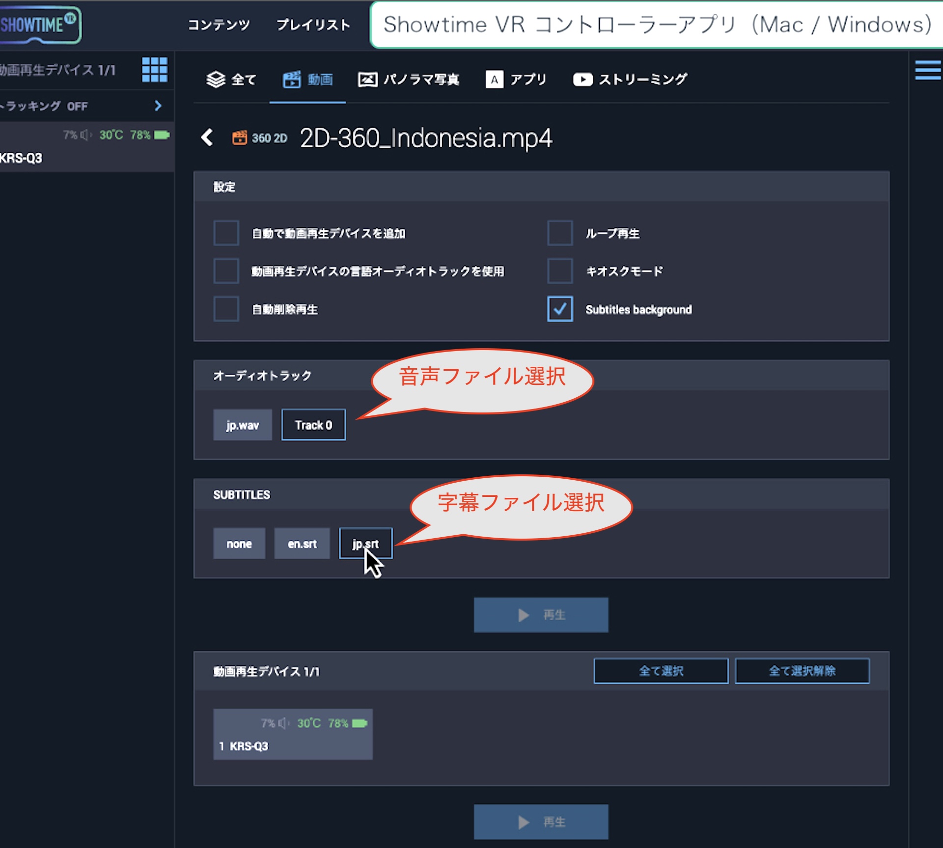Select the jp.wav audio track

pos(243,425)
